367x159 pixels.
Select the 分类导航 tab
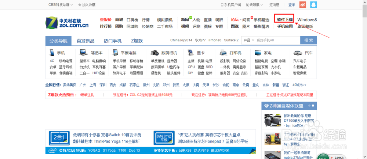coord(58,41)
